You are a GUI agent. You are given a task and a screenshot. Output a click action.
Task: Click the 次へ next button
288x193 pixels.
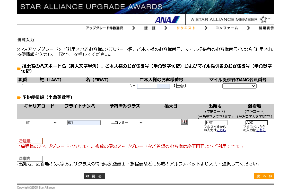[x=264, y=176]
